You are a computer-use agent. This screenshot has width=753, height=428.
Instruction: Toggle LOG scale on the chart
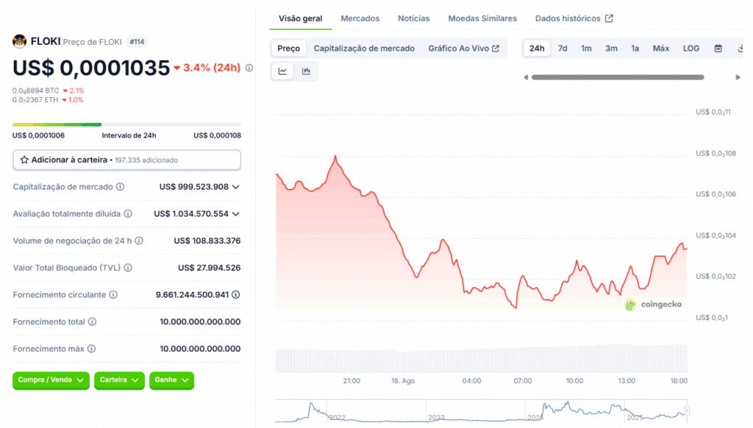pos(691,48)
